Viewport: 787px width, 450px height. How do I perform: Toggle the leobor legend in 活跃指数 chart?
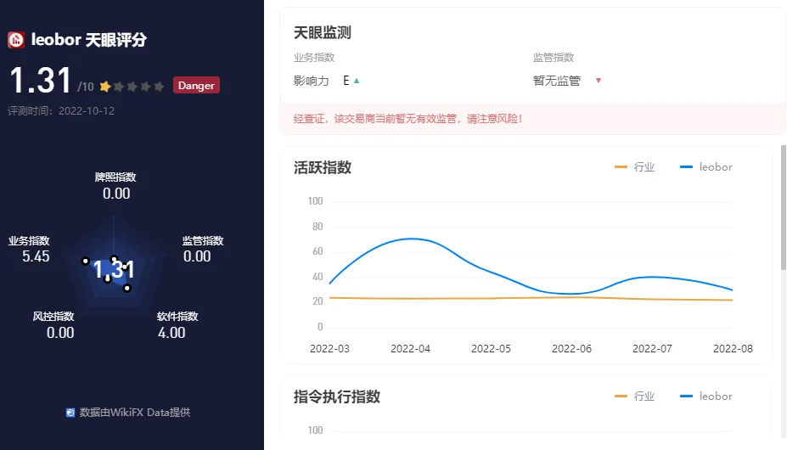click(705, 166)
